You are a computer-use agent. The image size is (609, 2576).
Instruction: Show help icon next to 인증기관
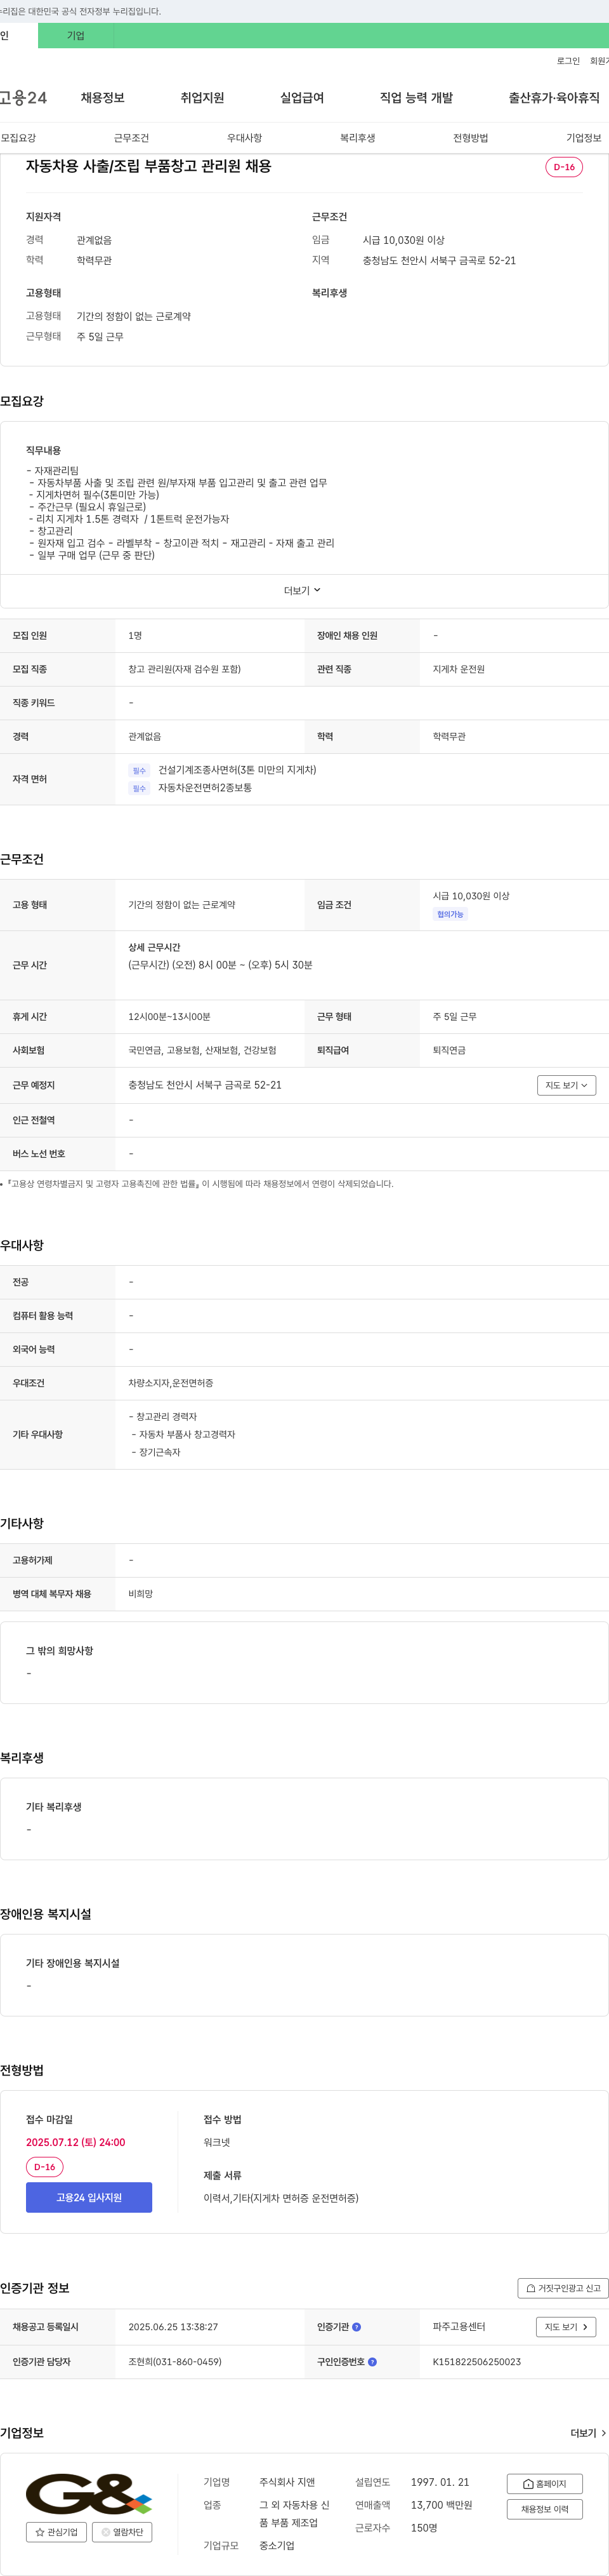(x=357, y=2327)
